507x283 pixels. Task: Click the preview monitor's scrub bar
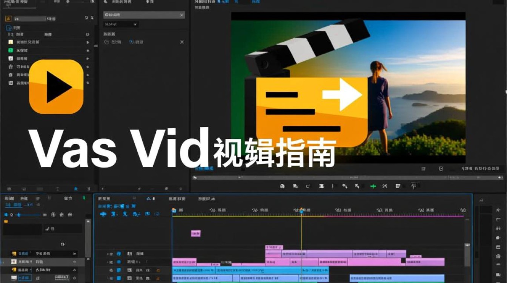coord(347,178)
